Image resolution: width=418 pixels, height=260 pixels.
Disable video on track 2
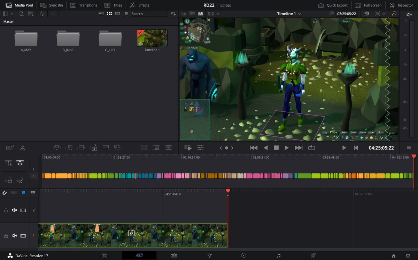(23, 210)
